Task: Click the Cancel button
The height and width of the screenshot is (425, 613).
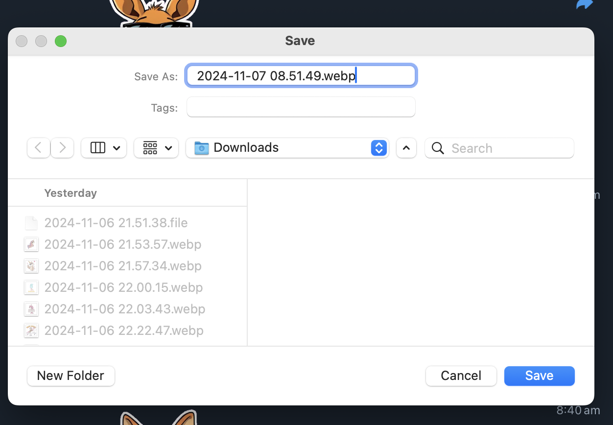Action: point(461,376)
